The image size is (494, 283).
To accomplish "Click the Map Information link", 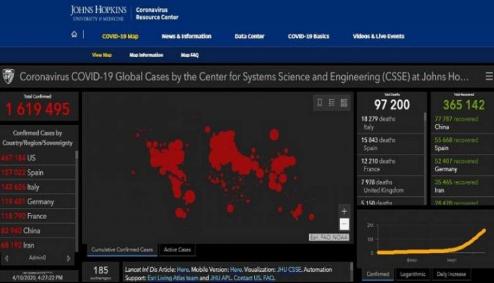I will coord(146,55).
